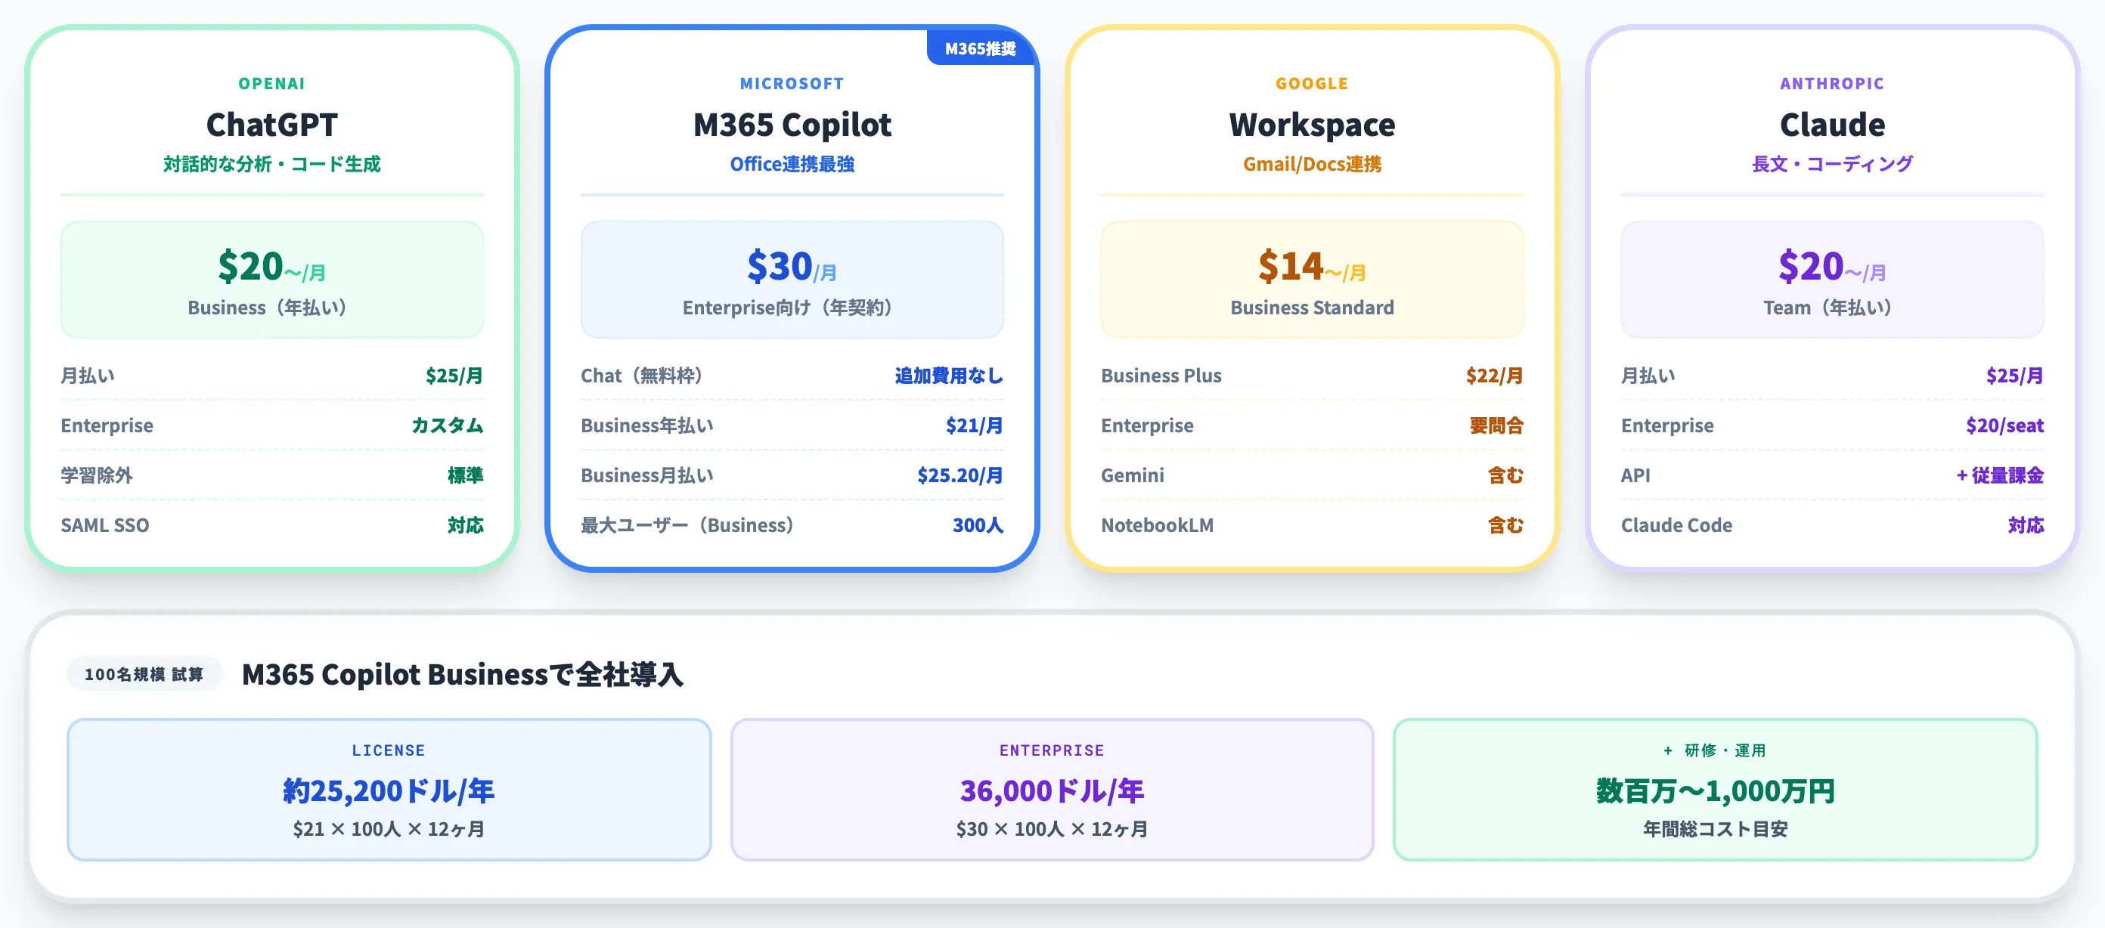Click the Claude card heading
The width and height of the screenshot is (2105, 928).
point(1832,125)
